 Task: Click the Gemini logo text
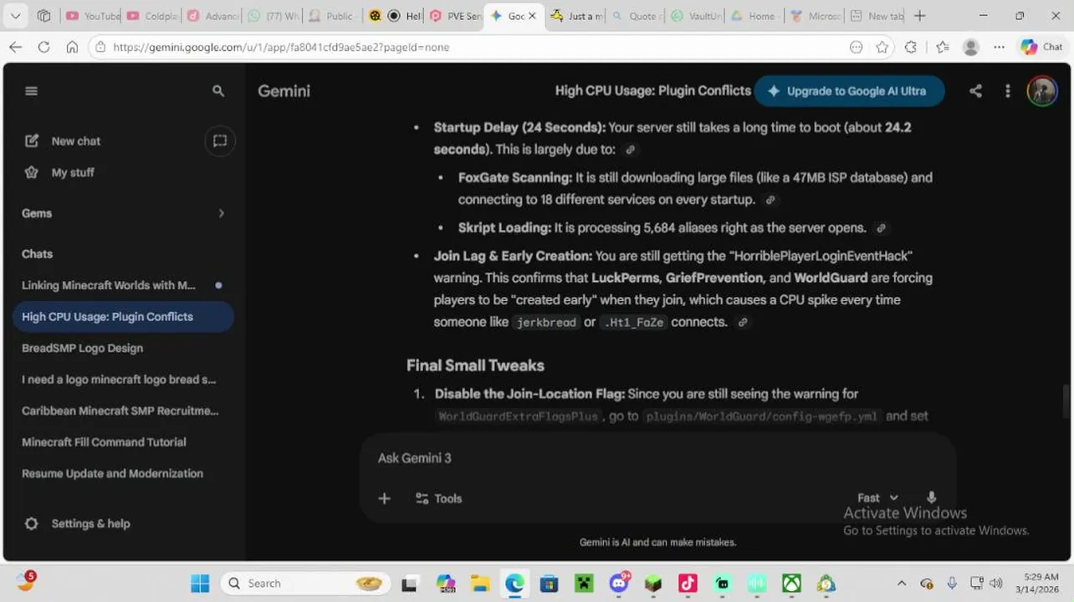pos(284,91)
